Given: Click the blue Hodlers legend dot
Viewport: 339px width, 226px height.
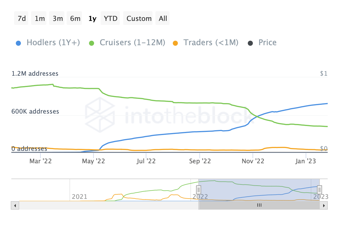Looking at the screenshot, I should point(18,42).
